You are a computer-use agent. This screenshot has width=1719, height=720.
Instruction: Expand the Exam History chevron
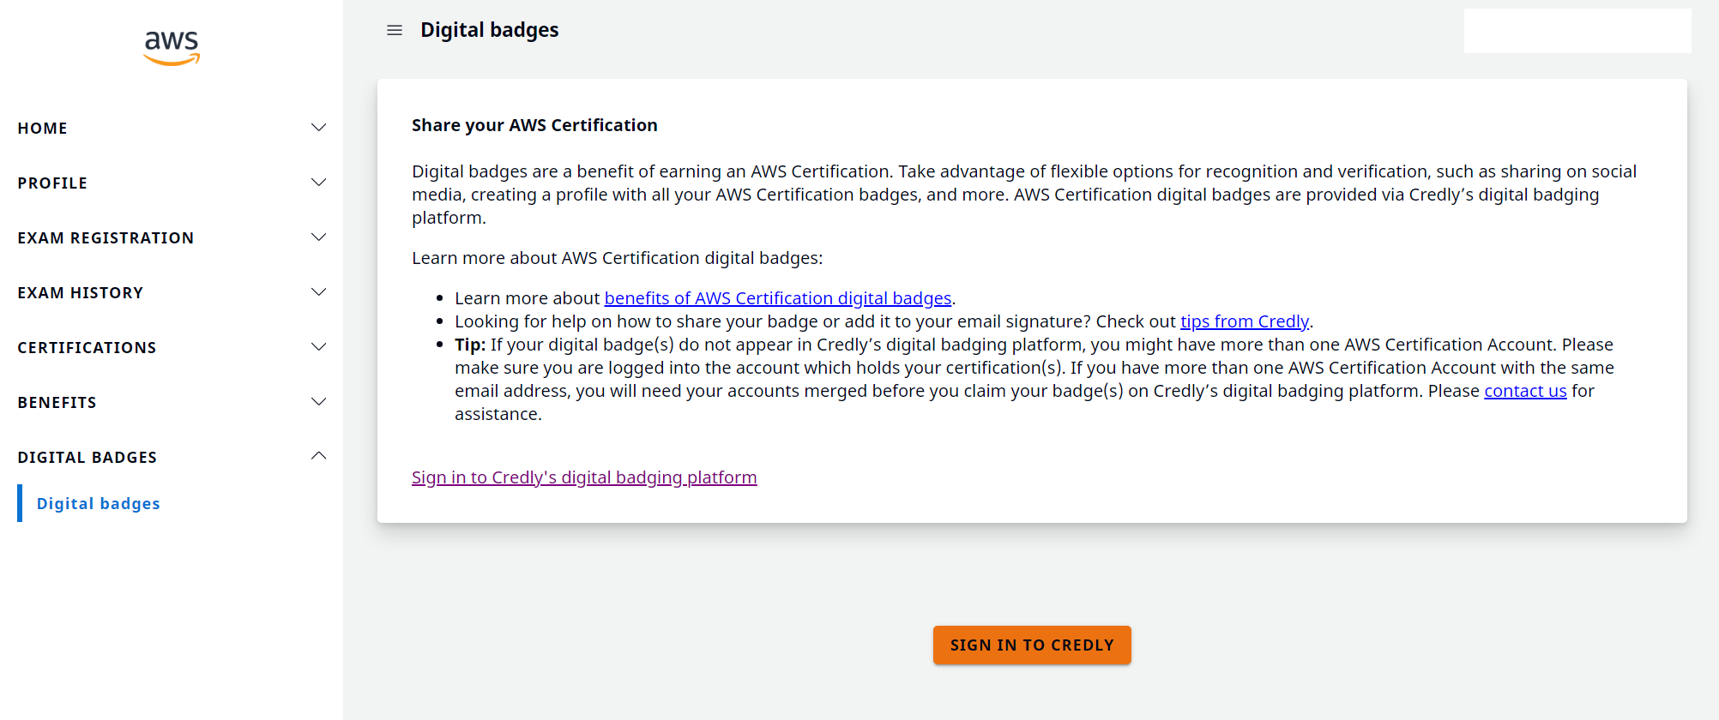318,292
